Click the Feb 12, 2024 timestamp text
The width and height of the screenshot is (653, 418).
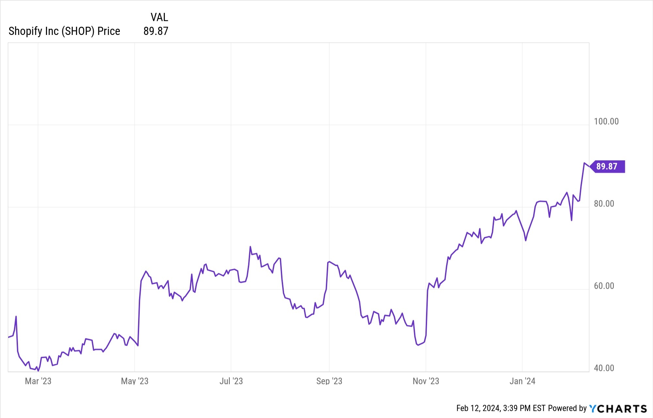(x=501, y=408)
